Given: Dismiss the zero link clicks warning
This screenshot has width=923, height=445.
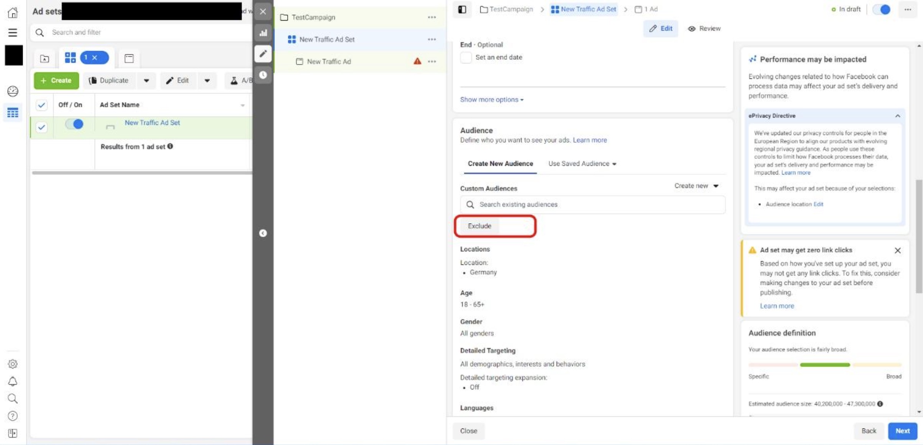Looking at the screenshot, I should point(898,250).
